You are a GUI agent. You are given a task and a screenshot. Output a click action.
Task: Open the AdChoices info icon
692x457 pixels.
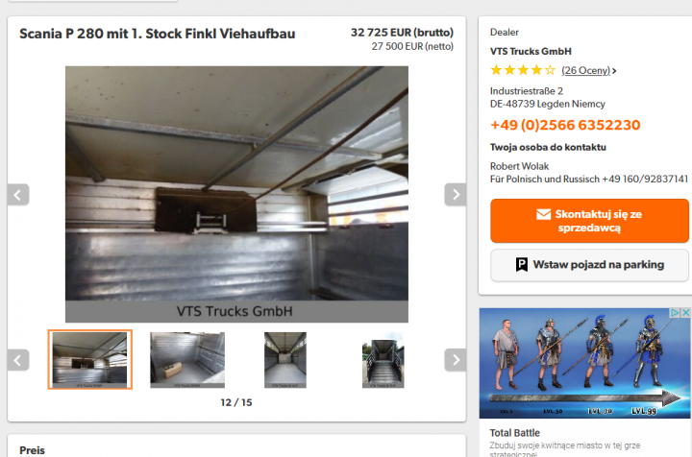(x=675, y=313)
